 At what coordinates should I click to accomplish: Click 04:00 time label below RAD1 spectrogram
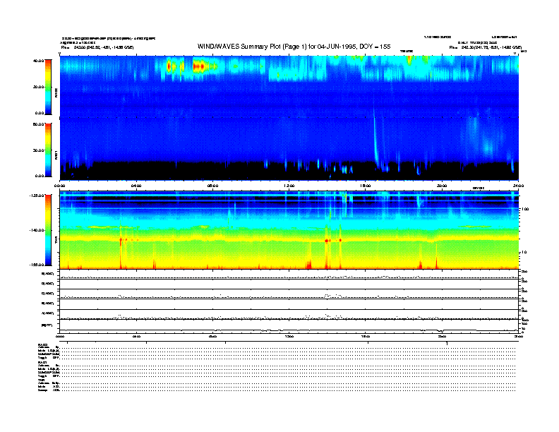click(136, 186)
